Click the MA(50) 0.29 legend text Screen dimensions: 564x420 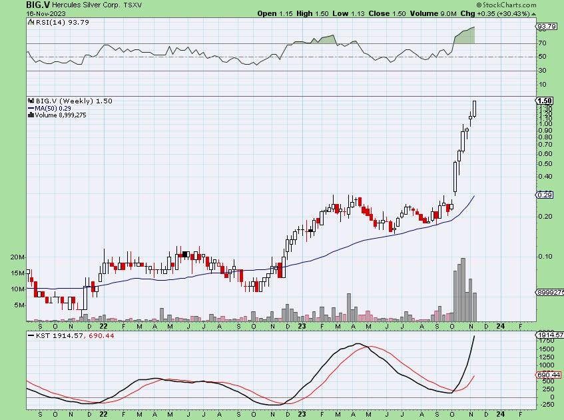[53, 109]
